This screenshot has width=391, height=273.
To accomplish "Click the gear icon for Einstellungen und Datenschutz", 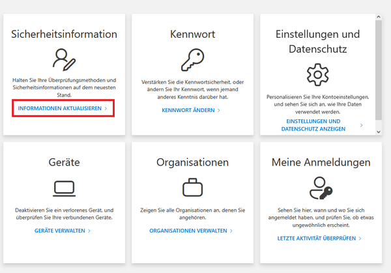I will [x=319, y=73].
